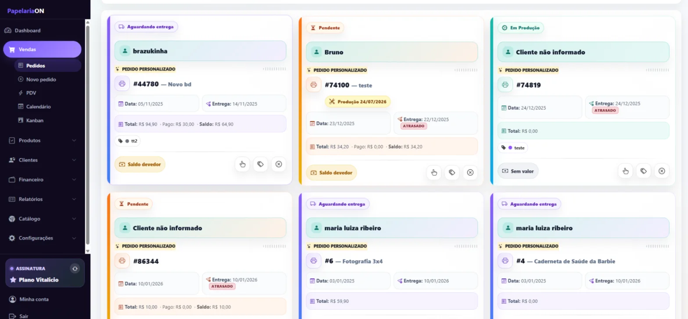Cancel order #74100 with the X icon

click(x=470, y=173)
